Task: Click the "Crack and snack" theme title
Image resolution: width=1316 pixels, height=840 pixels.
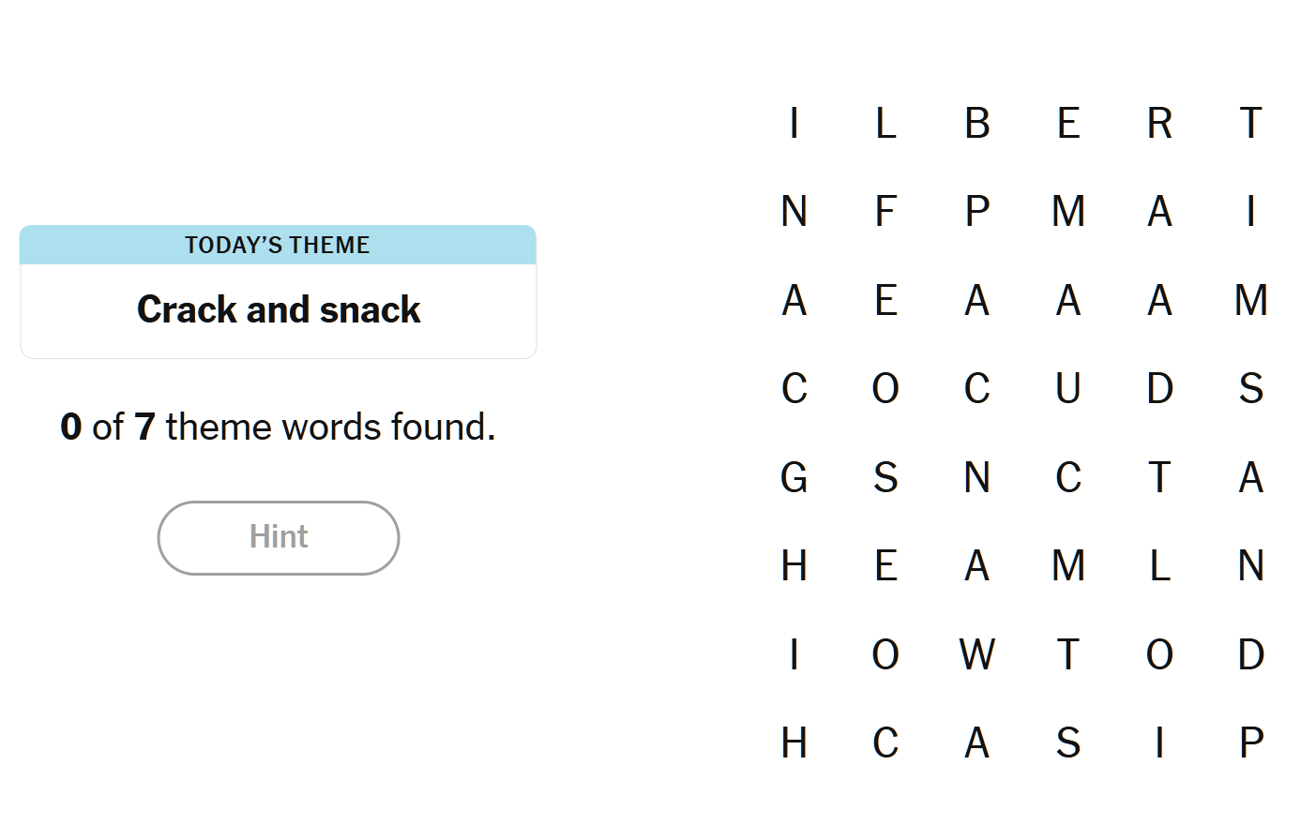Action: [279, 309]
